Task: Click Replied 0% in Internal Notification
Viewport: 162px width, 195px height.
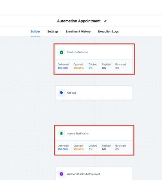Action: click(106, 147)
